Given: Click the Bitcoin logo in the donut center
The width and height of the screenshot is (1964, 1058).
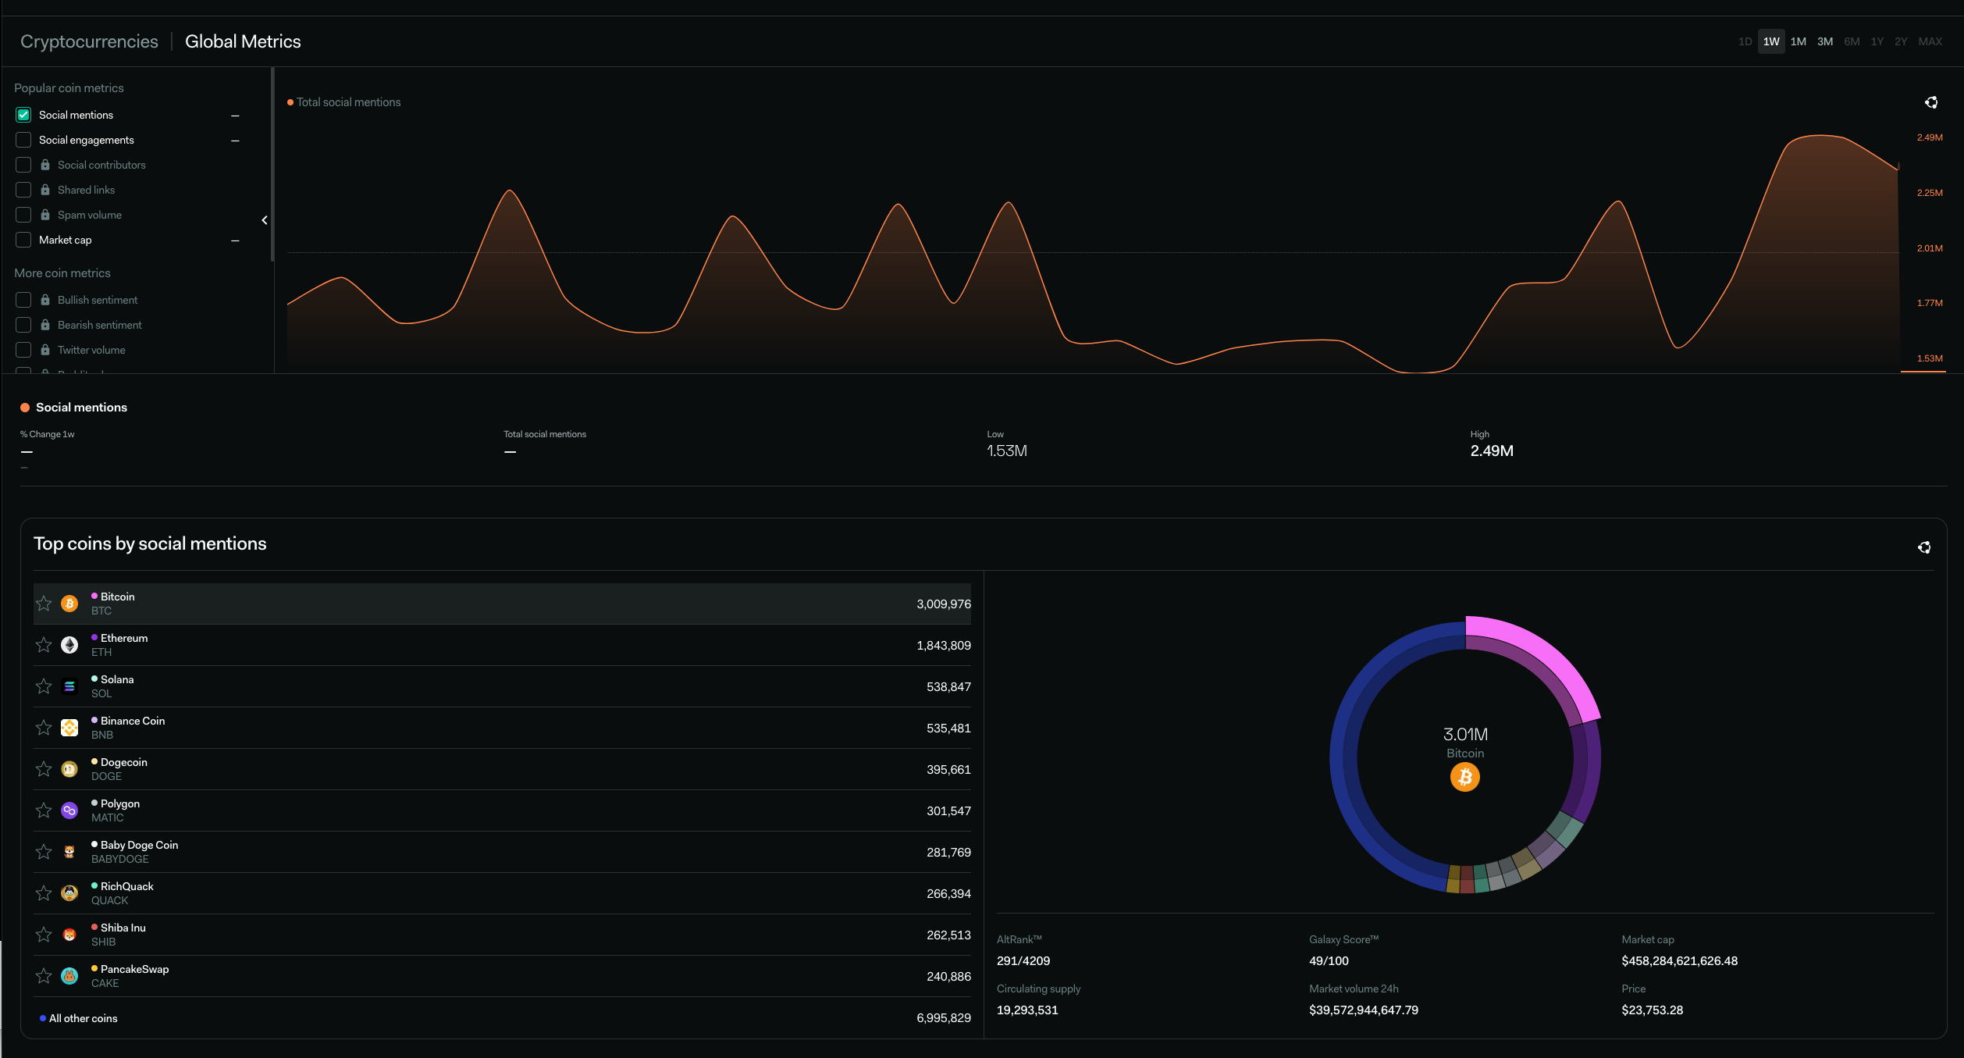Looking at the screenshot, I should [1464, 777].
